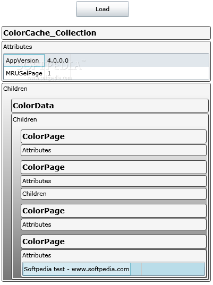Screen dimensions: 213x285
Task: Select the fourth ColorPage header
Action: pos(114,241)
